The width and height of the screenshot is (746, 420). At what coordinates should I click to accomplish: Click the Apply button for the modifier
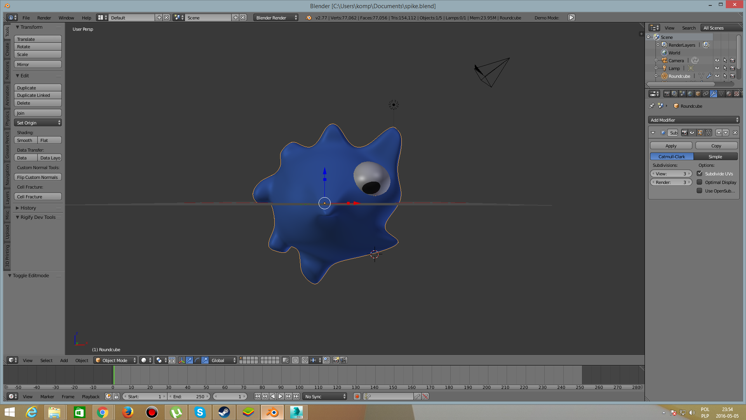click(x=671, y=146)
